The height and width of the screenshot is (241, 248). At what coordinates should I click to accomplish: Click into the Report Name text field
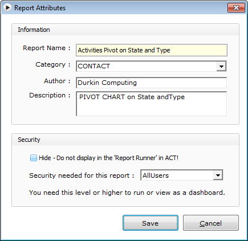click(x=152, y=50)
